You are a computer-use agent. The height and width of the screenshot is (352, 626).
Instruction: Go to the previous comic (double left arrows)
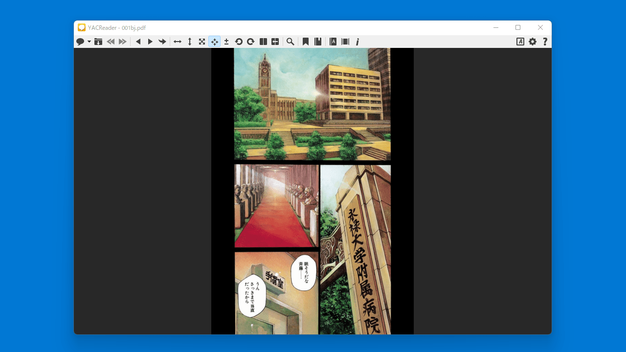(x=111, y=42)
